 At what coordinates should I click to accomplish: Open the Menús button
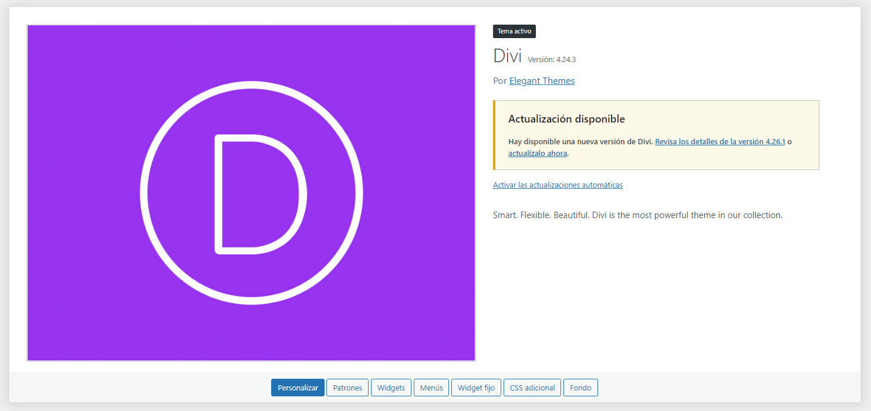coord(431,388)
